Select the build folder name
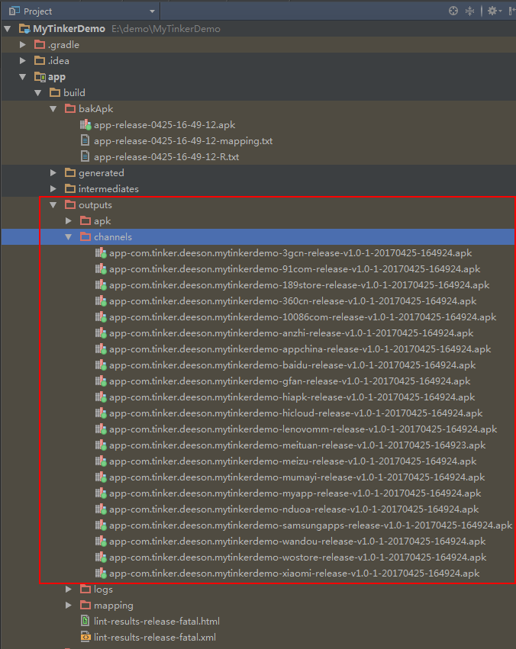Viewport: 516px width, 649px height. point(74,93)
